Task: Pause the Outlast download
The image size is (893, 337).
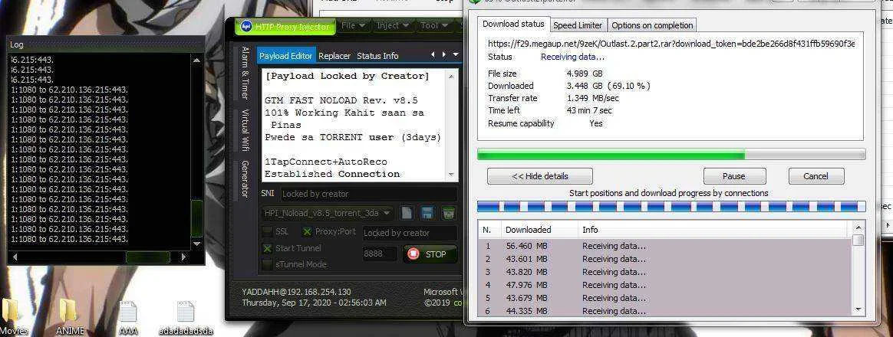Action: point(733,176)
